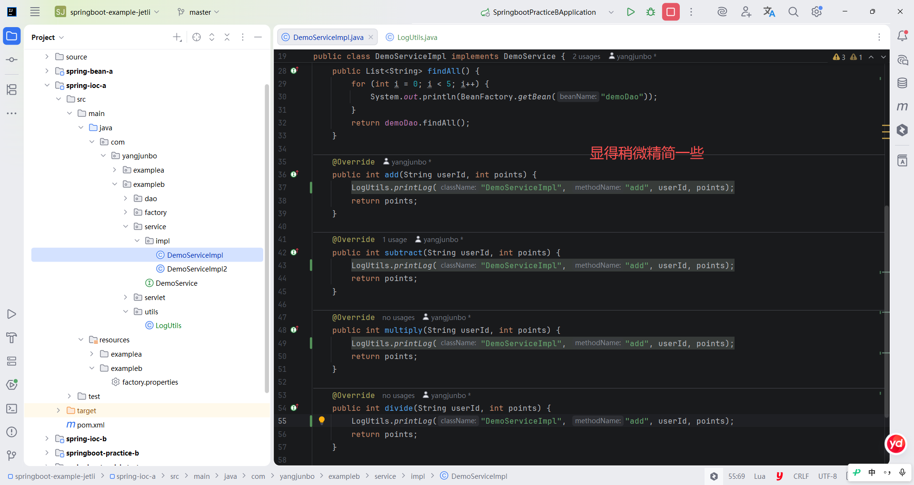Open the Database tool window
The height and width of the screenshot is (485, 914).
902,83
